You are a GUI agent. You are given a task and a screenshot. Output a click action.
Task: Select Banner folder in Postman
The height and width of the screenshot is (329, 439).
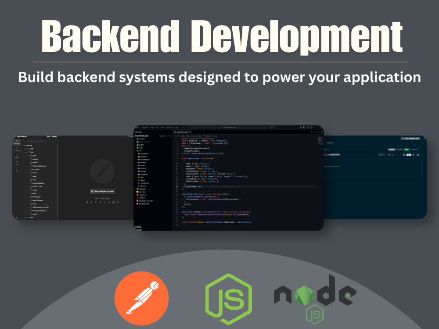[33, 214]
